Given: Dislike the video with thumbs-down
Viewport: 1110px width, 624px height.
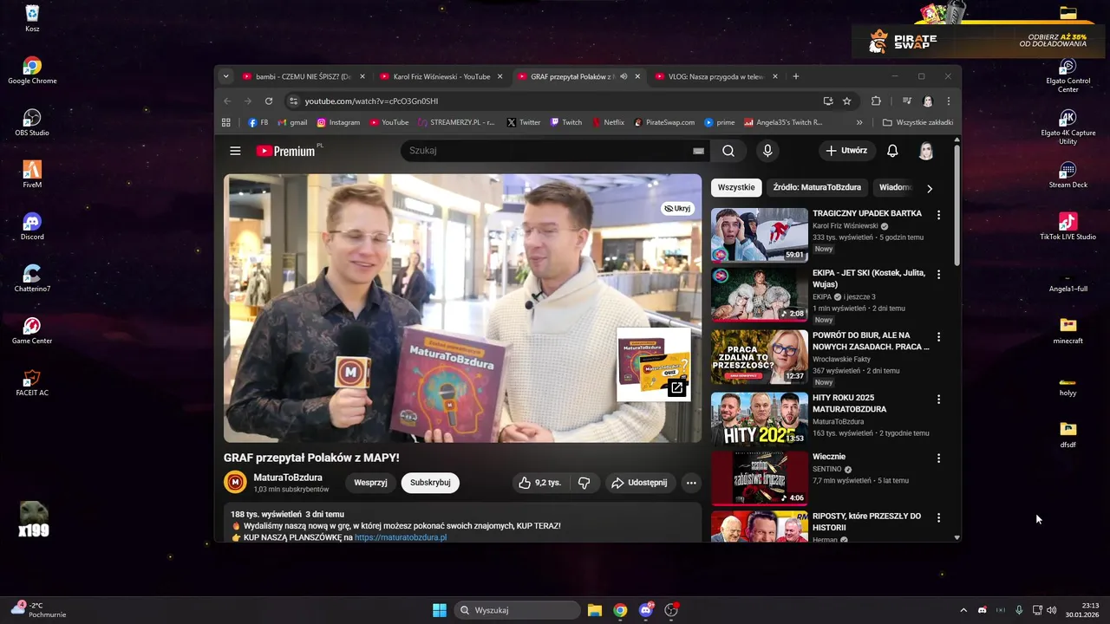Looking at the screenshot, I should coord(584,483).
